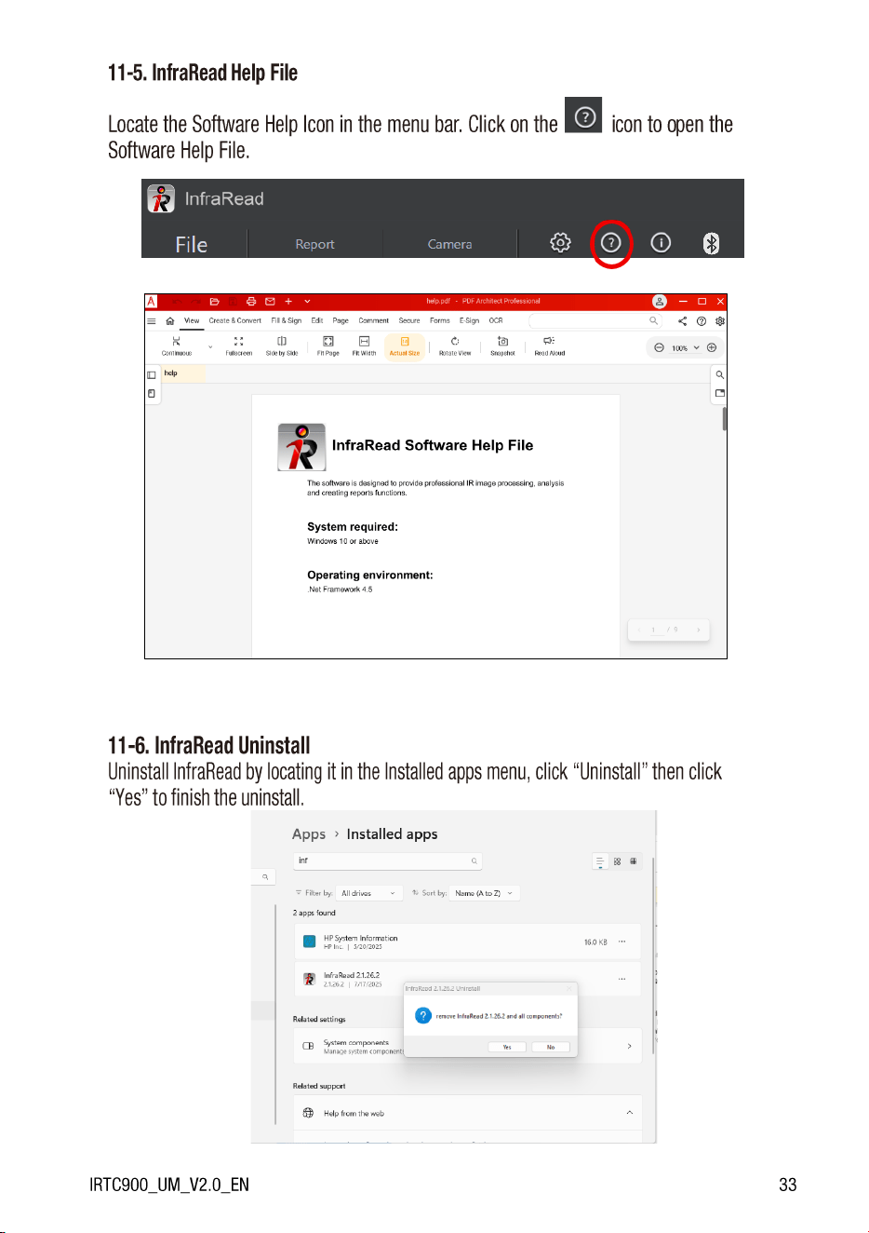Viewport: 869px width, 1233px height.
Task: Open the Forms tab in PDF Architect
Action: click(x=440, y=320)
